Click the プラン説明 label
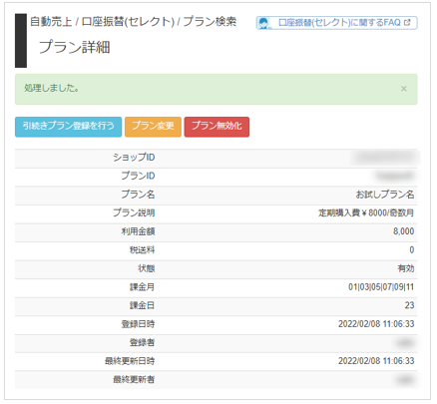Screen dimensions: 437x404 134,212
